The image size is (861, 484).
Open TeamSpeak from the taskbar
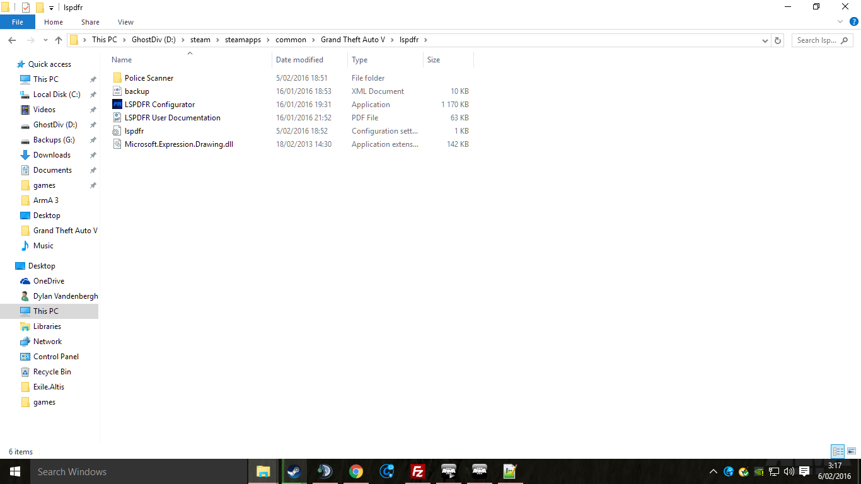325,471
